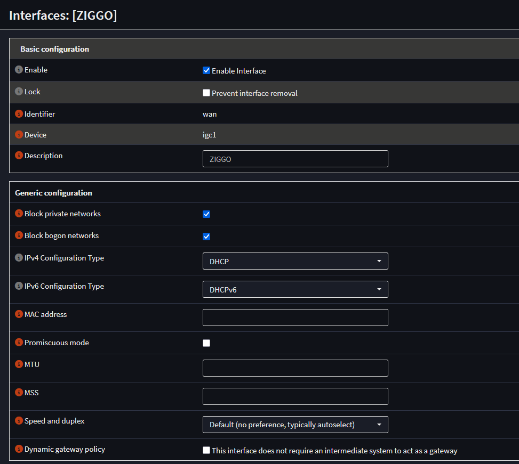The height and width of the screenshot is (464, 519).
Task: Enable Promiscuous mode checkbox
Action: (x=206, y=343)
